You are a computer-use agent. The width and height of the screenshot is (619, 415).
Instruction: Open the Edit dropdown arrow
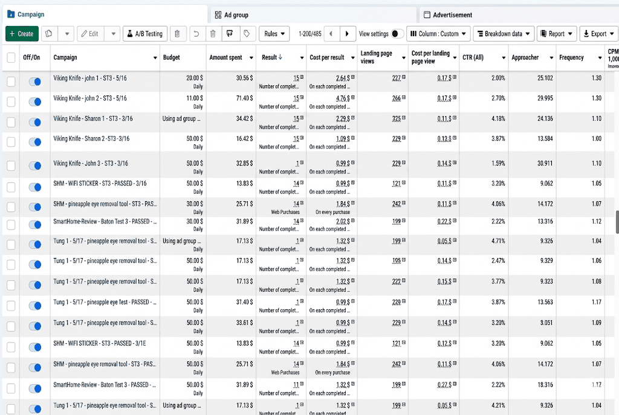(x=113, y=34)
